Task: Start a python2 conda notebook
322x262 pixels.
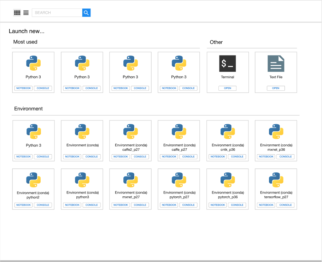Action: (24, 205)
